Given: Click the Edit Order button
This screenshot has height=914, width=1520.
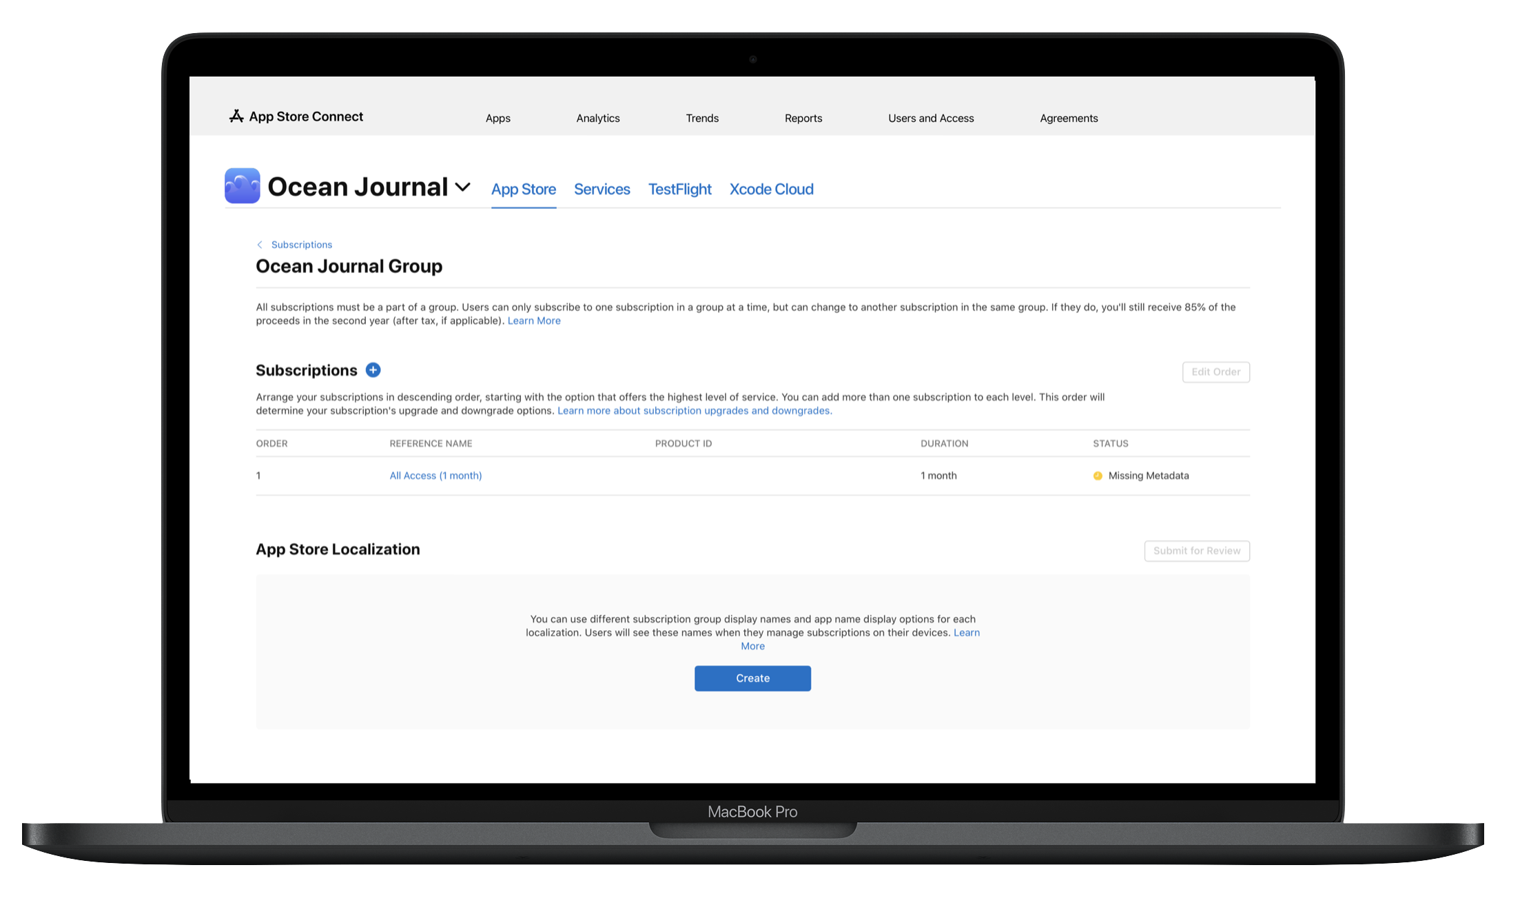Looking at the screenshot, I should [x=1216, y=372].
